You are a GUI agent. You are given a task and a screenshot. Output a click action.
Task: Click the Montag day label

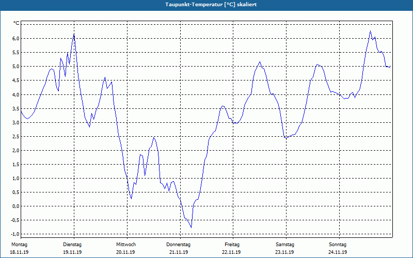pos(19,245)
